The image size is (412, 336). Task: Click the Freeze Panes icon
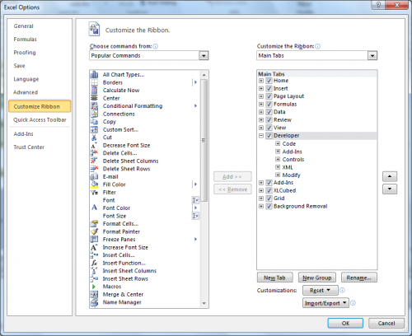[94, 240]
